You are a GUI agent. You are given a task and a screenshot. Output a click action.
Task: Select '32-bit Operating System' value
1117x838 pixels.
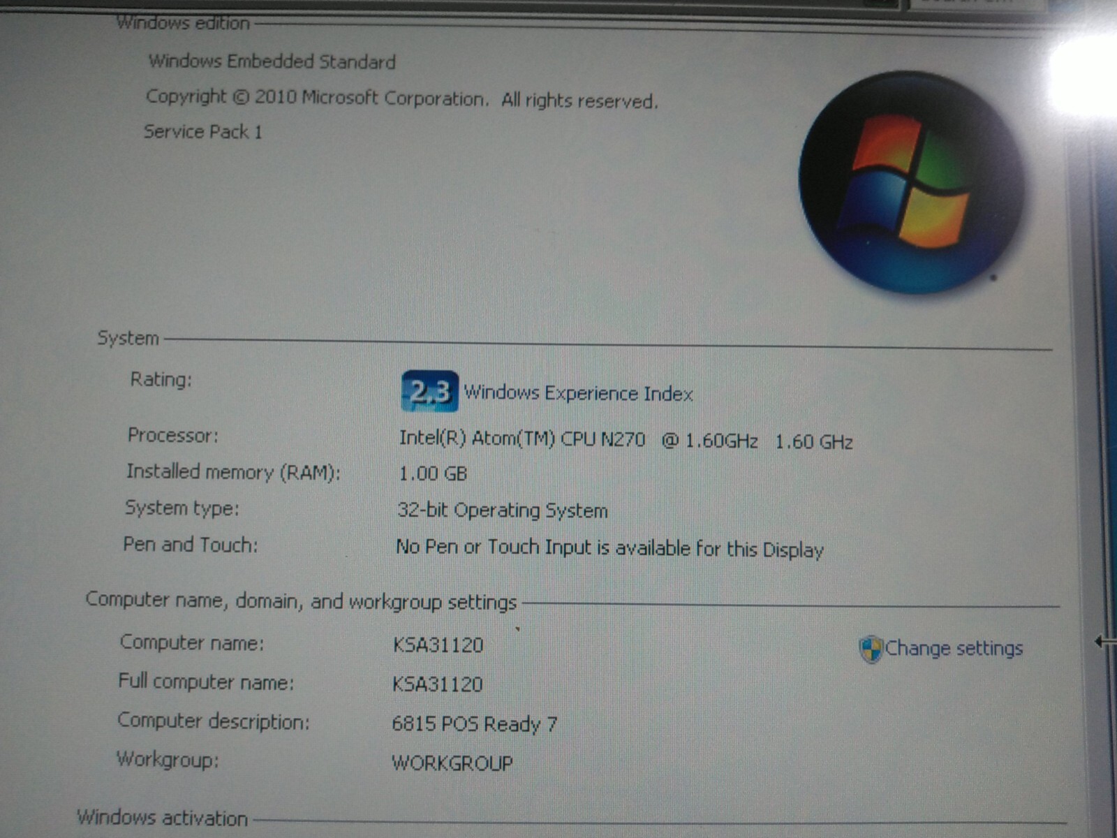(x=502, y=510)
